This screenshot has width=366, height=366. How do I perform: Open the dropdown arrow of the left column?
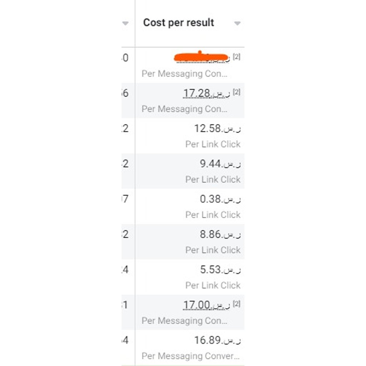coord(125,23)
